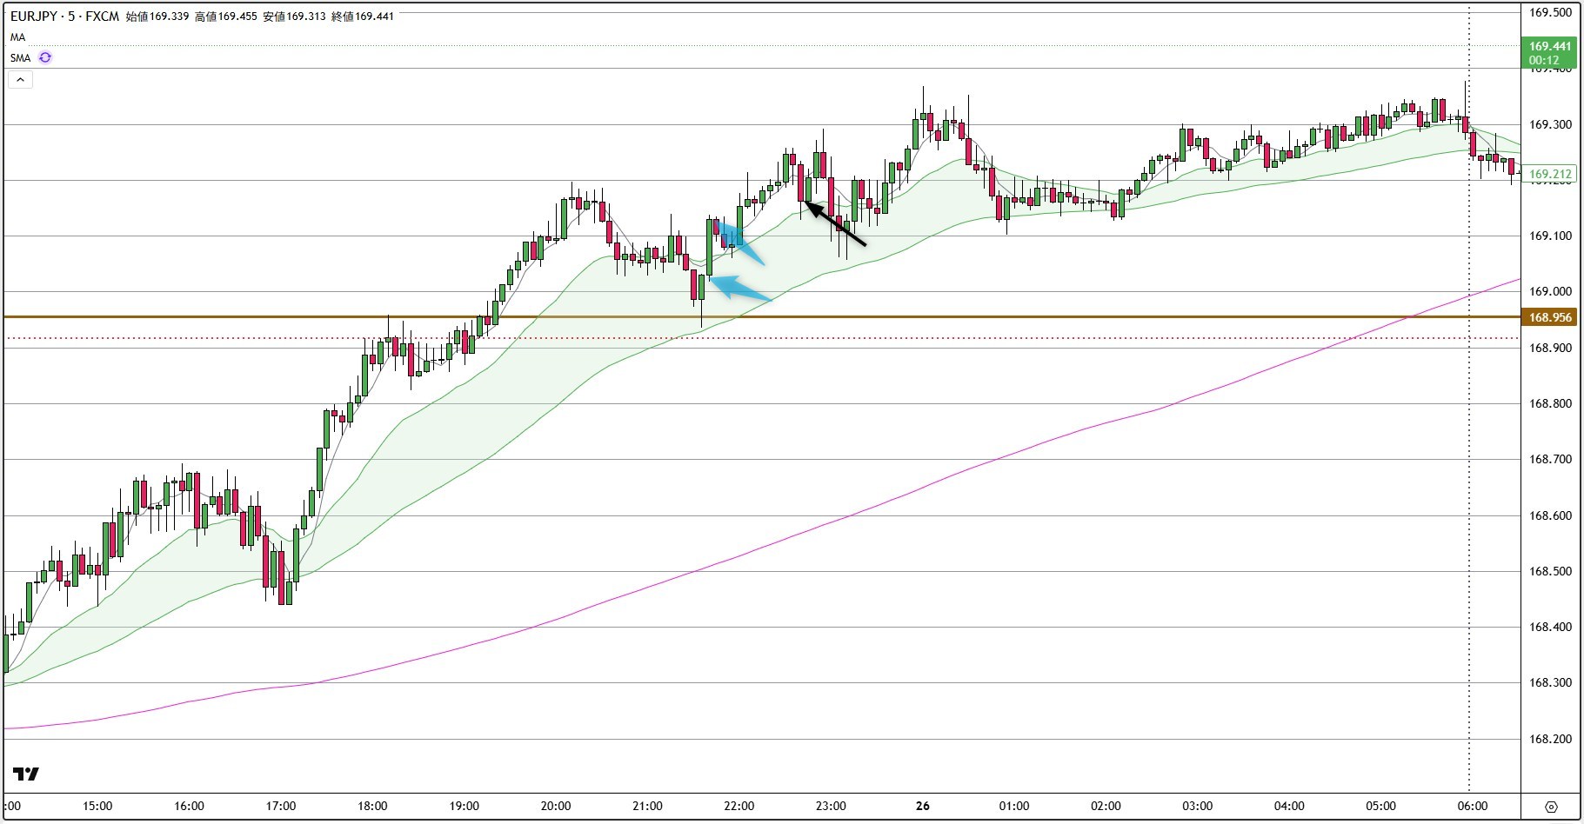Screen dimensions: 1584x824
Task: Click the 始値169.339 open value
Action: tap(157, 17)
